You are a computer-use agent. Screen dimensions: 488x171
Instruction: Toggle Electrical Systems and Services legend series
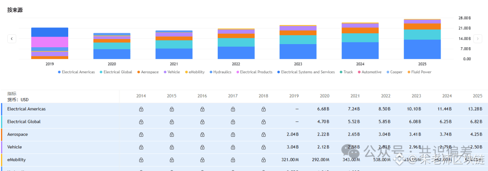click(305, 72)
